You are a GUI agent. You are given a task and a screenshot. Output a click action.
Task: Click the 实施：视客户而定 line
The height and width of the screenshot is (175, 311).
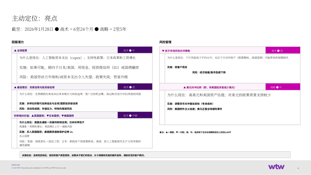[177, 67]
